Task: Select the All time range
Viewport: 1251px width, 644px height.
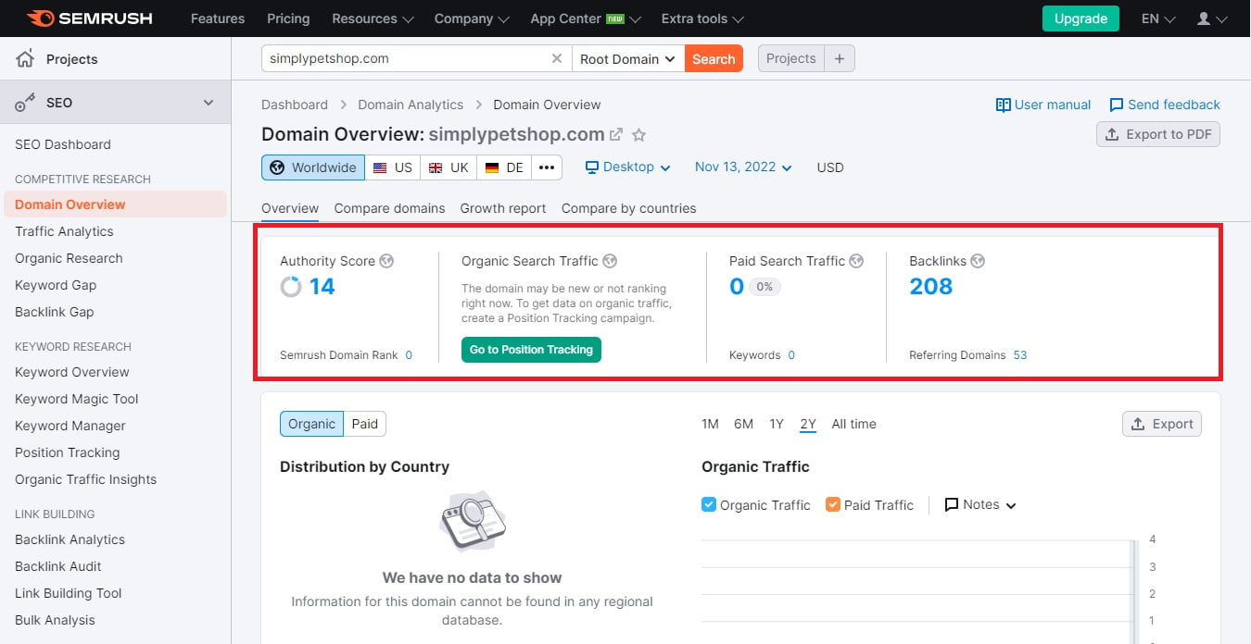Action: (x=853, y=424)
